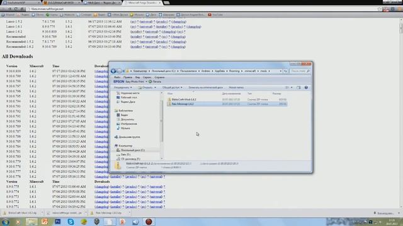Sort by the Тип column header
This screenshot has width=403, height=226.
(x=249, y=94)
